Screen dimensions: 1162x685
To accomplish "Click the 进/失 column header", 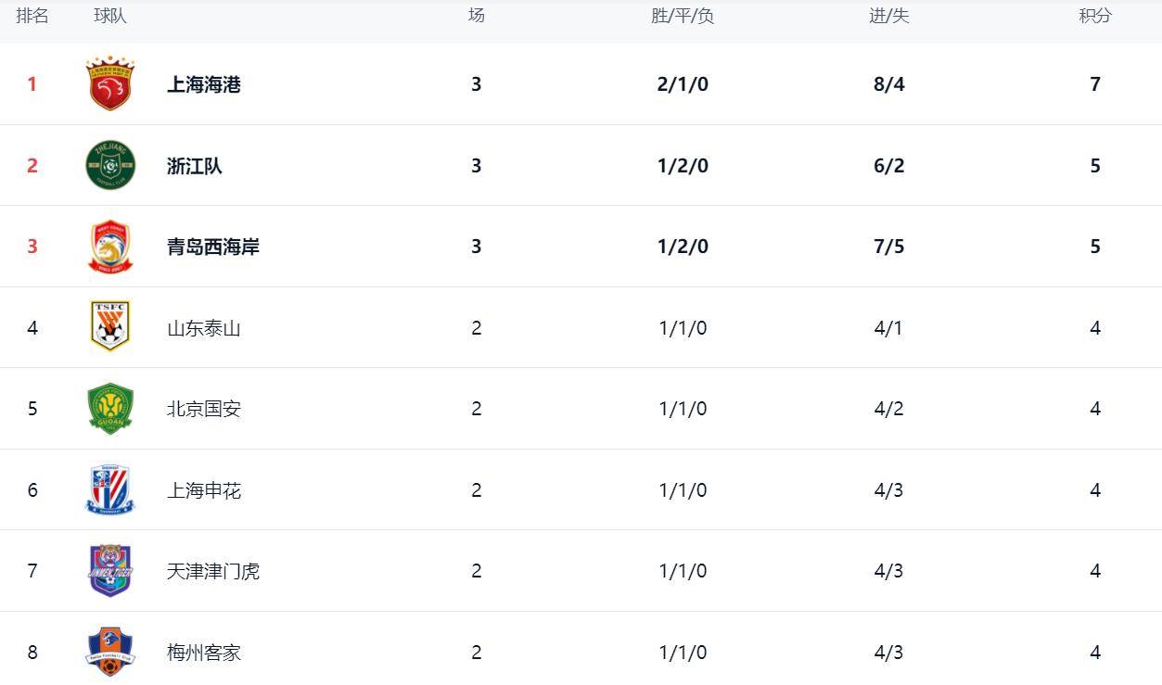I will point(888,16).
